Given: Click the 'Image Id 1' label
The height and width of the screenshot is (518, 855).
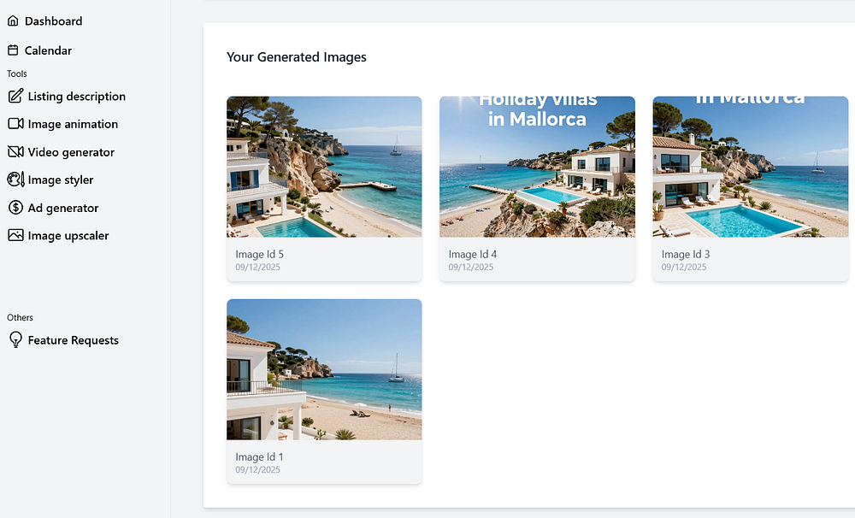Looking at the screenshot, I should [260, 457].
